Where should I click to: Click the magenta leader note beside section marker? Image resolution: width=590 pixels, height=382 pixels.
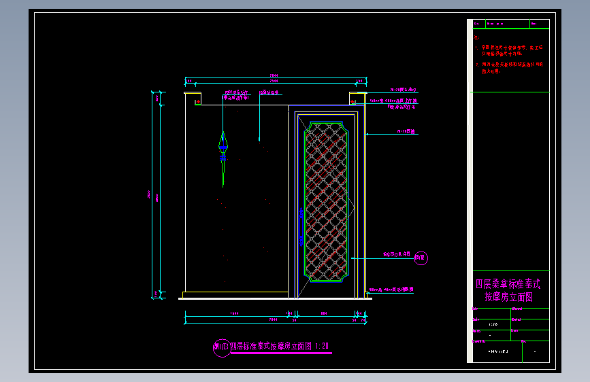click(x=397, y=254)
